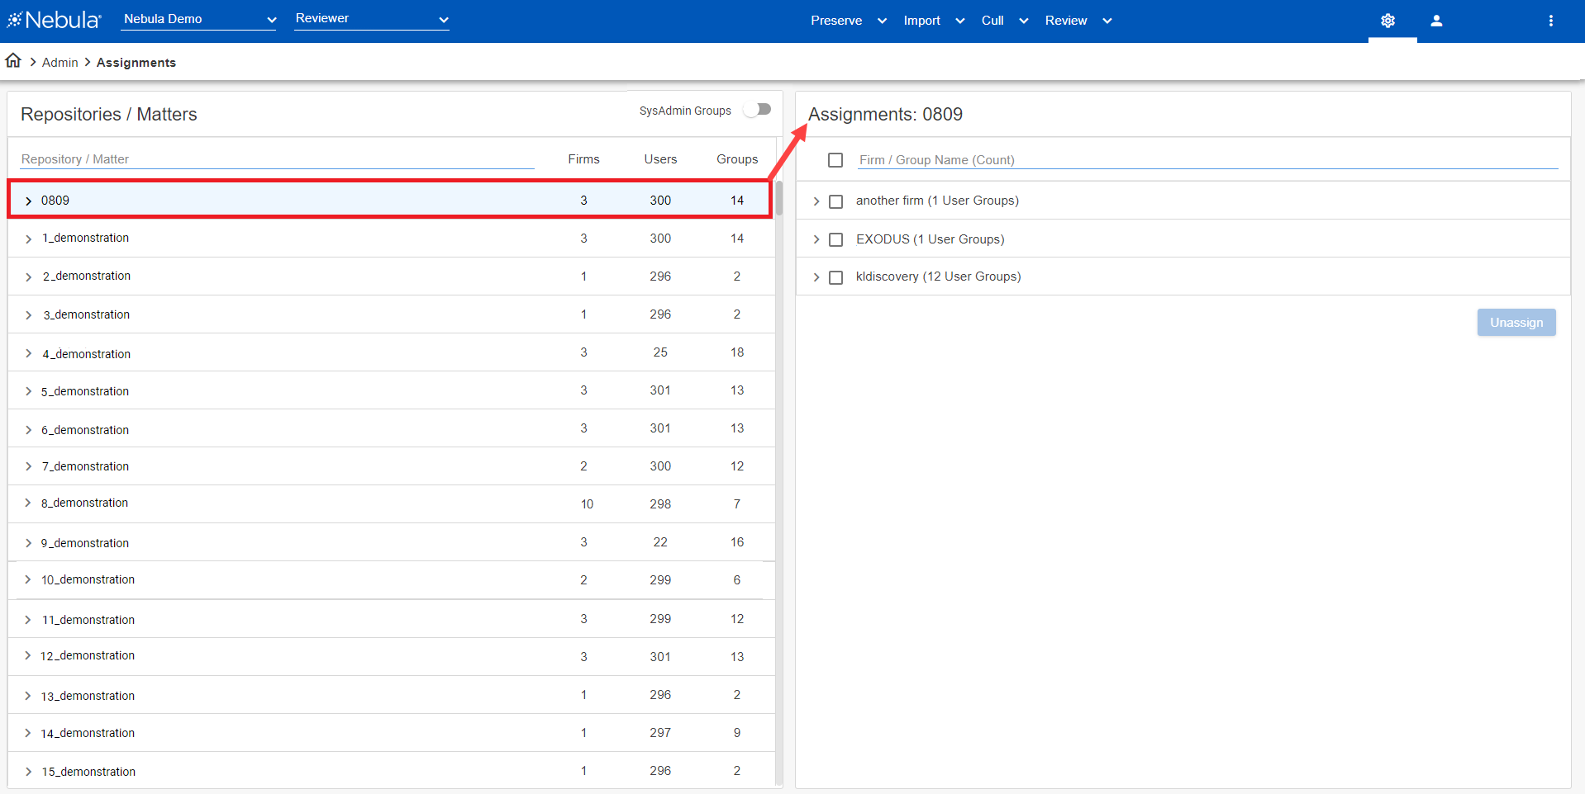Open the admin settings gear icon

pyautogui.click(x=1387, y=21)
